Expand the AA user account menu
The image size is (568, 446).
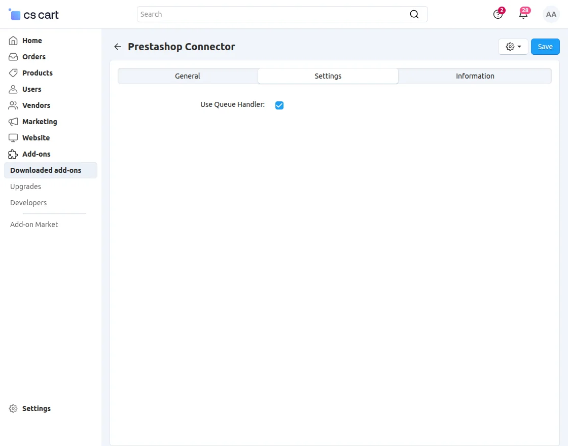point(551,14)
